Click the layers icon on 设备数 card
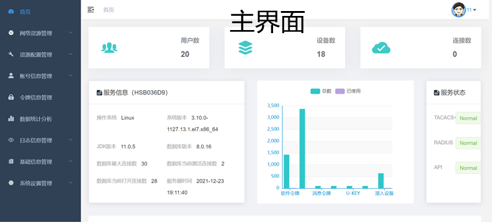The height and width of the screenshot is (222, 492). (x=245, y=47)
